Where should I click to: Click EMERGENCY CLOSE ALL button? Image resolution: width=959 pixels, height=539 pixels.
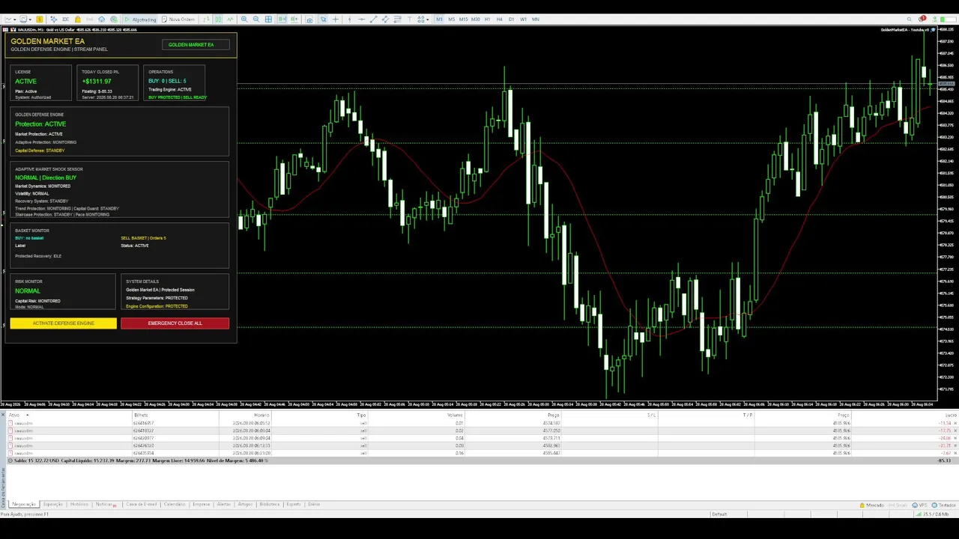(175, 323)
